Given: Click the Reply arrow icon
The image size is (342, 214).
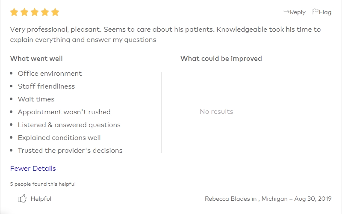Looking at the screenshot, I should 286,12.
